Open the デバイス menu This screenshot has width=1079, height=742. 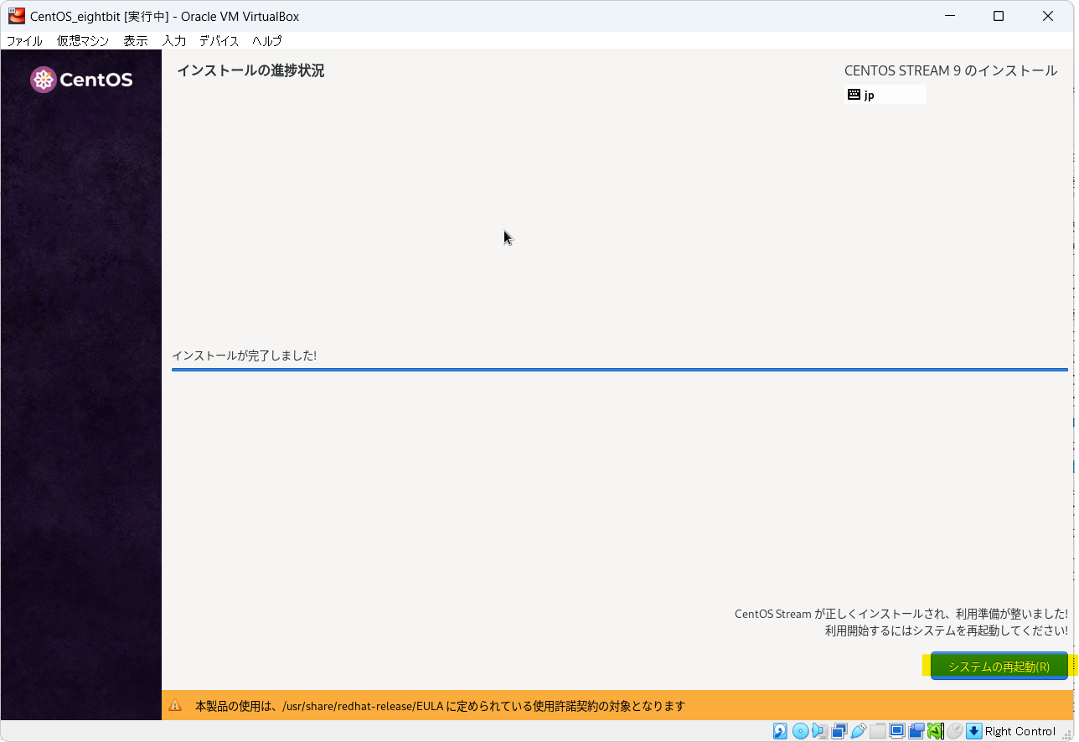pyautogui.click(x=219, y=40)
